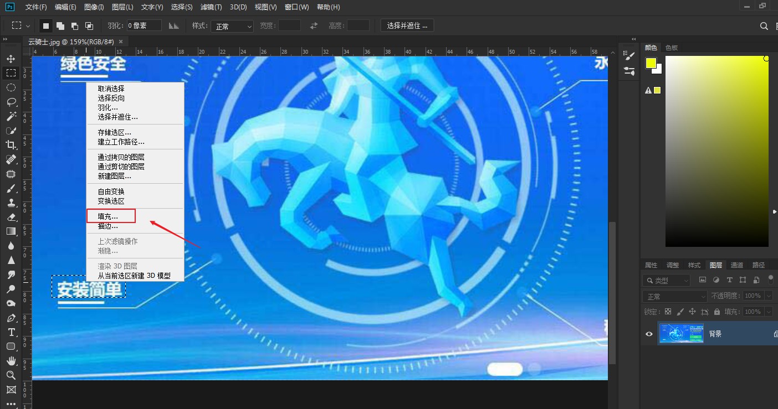Filter layers by type layer icon
This screenshot has width=778, height=409.
click(729, 280)
